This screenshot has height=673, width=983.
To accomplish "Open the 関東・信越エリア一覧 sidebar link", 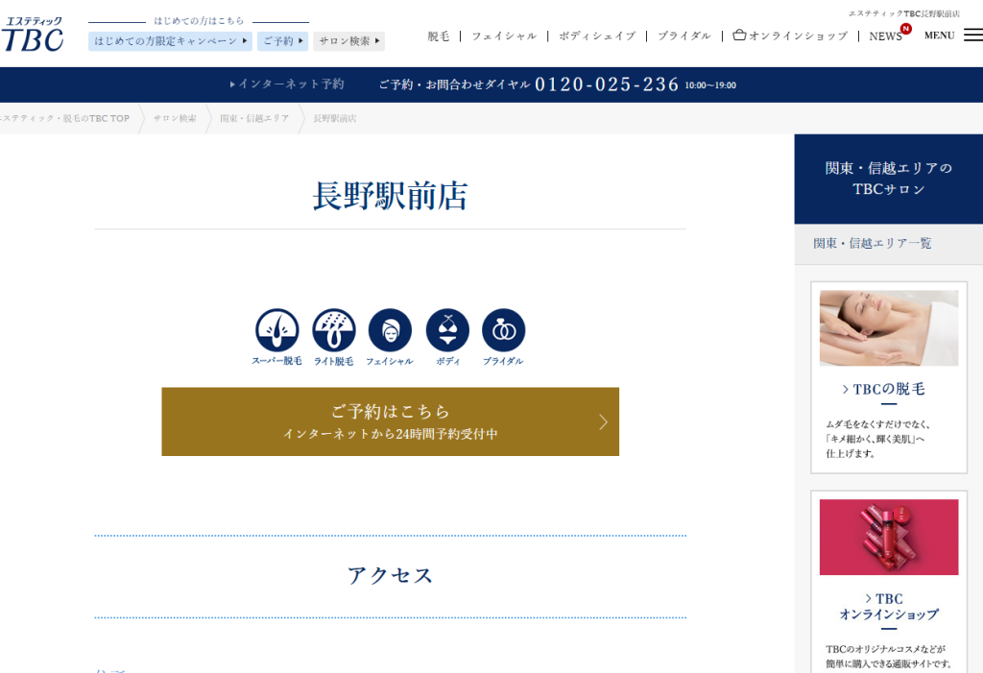I will click(x=873, y=244).
